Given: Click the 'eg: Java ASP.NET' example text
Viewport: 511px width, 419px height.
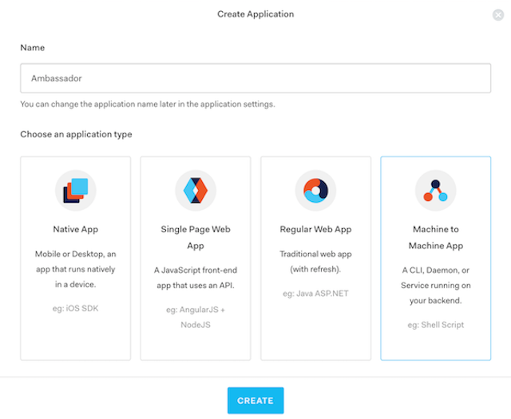Looking at the screenshot, I should tap(315, 293).
